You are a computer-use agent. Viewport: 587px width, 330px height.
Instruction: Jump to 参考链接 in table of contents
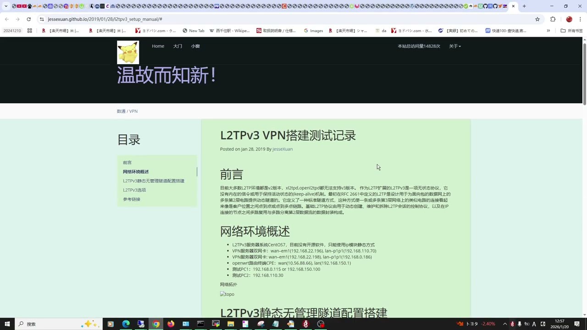(x=132, y=199)
